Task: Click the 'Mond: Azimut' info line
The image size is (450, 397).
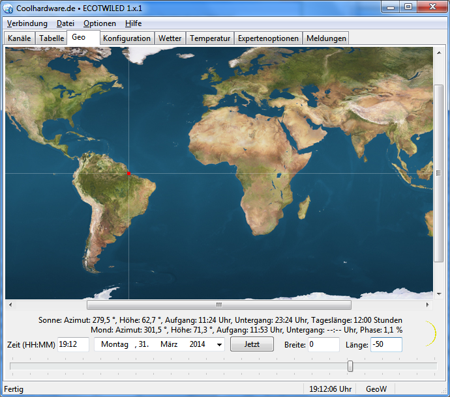Action: [247, 330]
